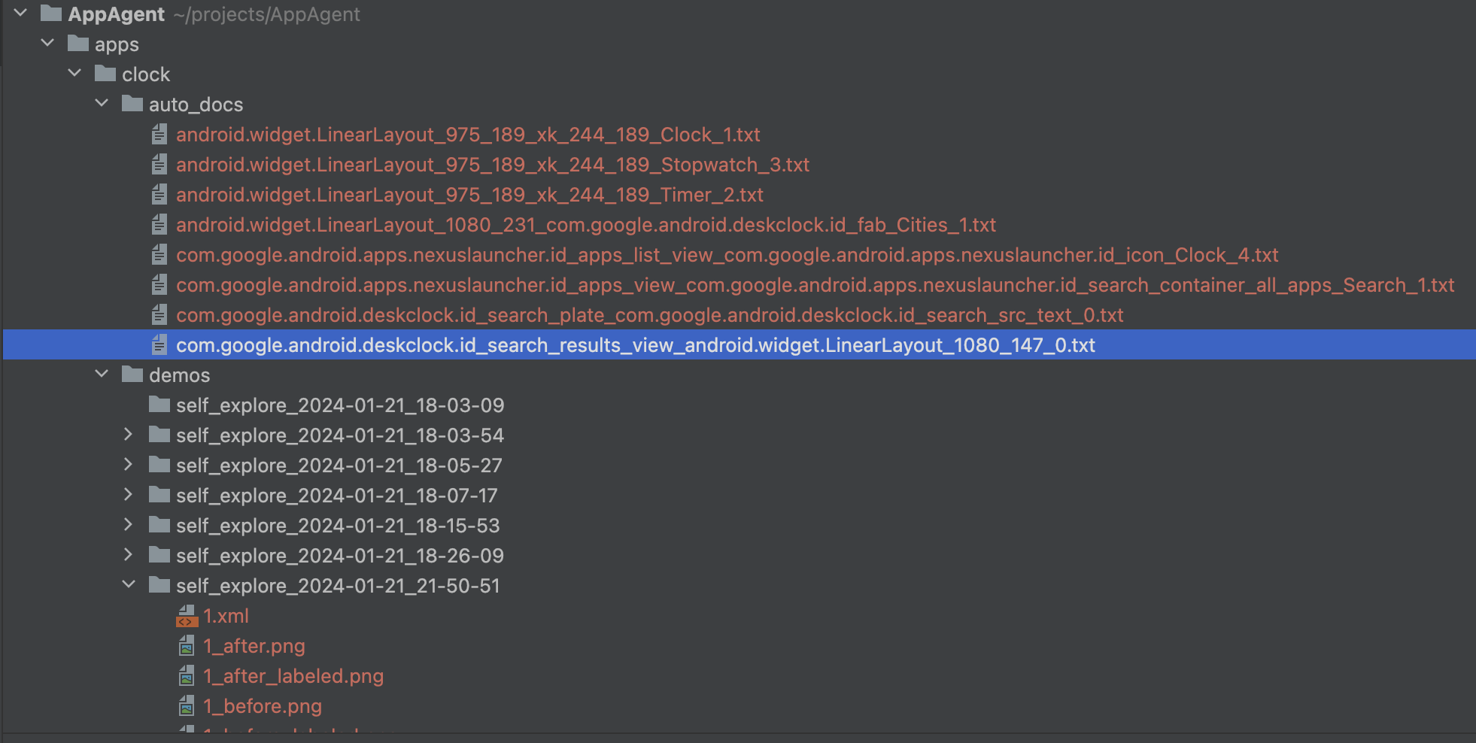Click text file icon for Timer_2.txt
1476x743 pixels.
159,194
